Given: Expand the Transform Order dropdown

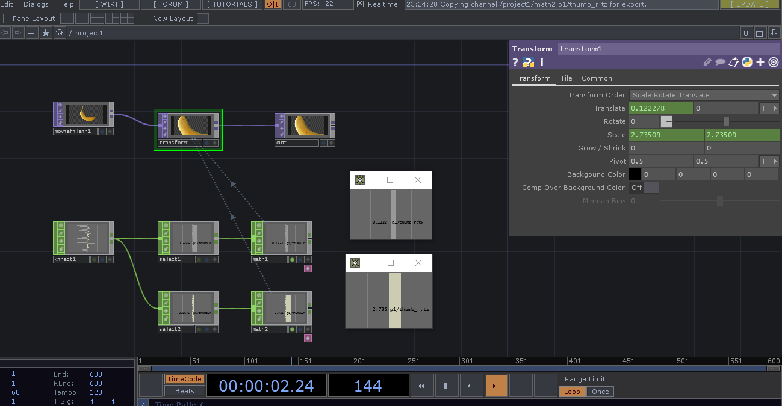Looking at the screenshot, I should coord(704,95).
